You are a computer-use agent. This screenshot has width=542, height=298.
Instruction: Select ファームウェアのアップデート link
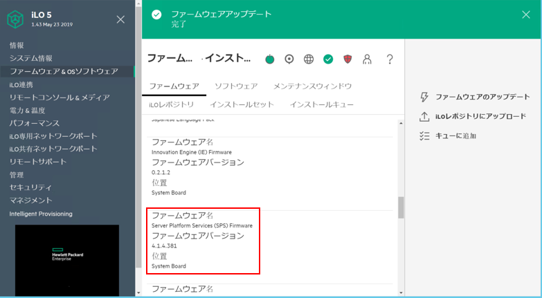click(x=482, y=97)
